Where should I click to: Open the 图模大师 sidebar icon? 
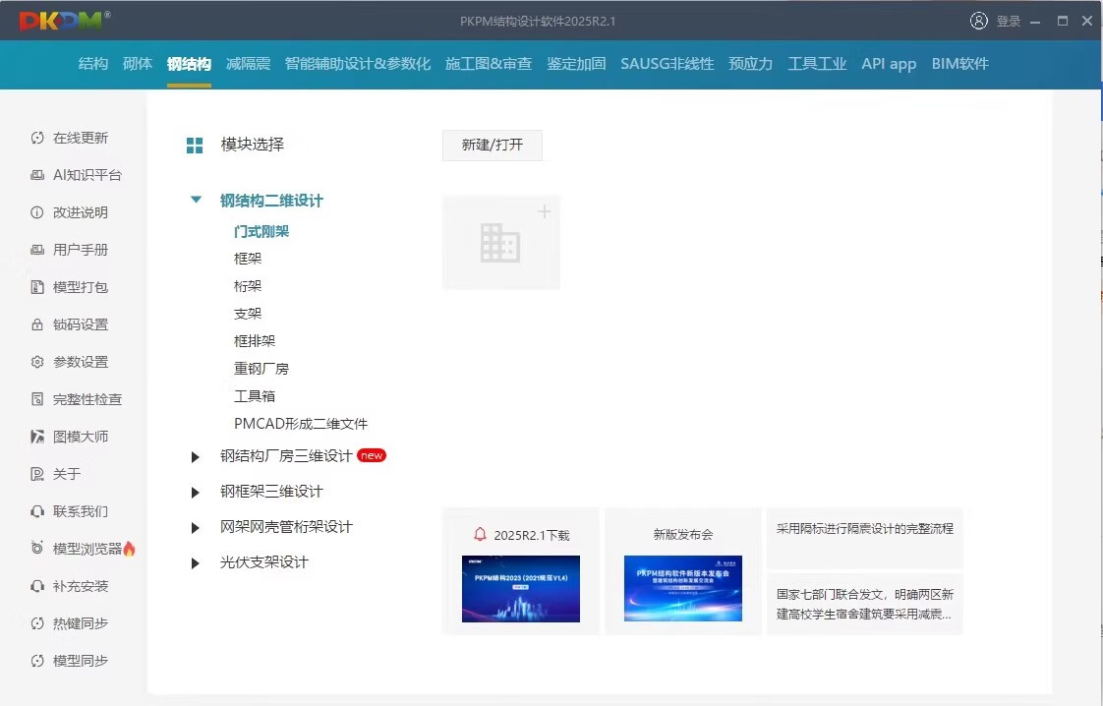37,437
